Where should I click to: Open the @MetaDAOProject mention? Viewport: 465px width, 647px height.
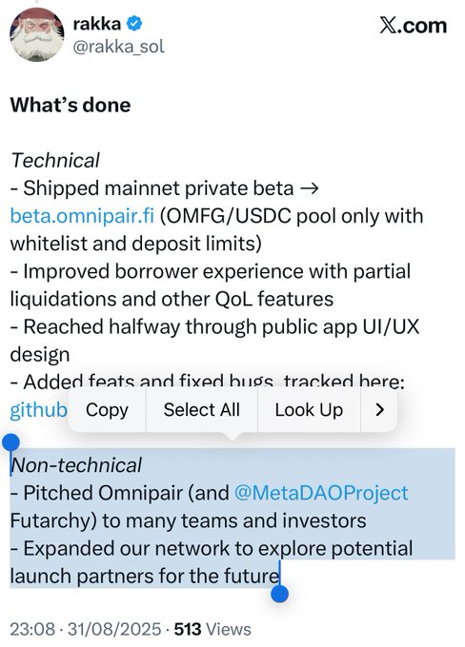point(321,493)
